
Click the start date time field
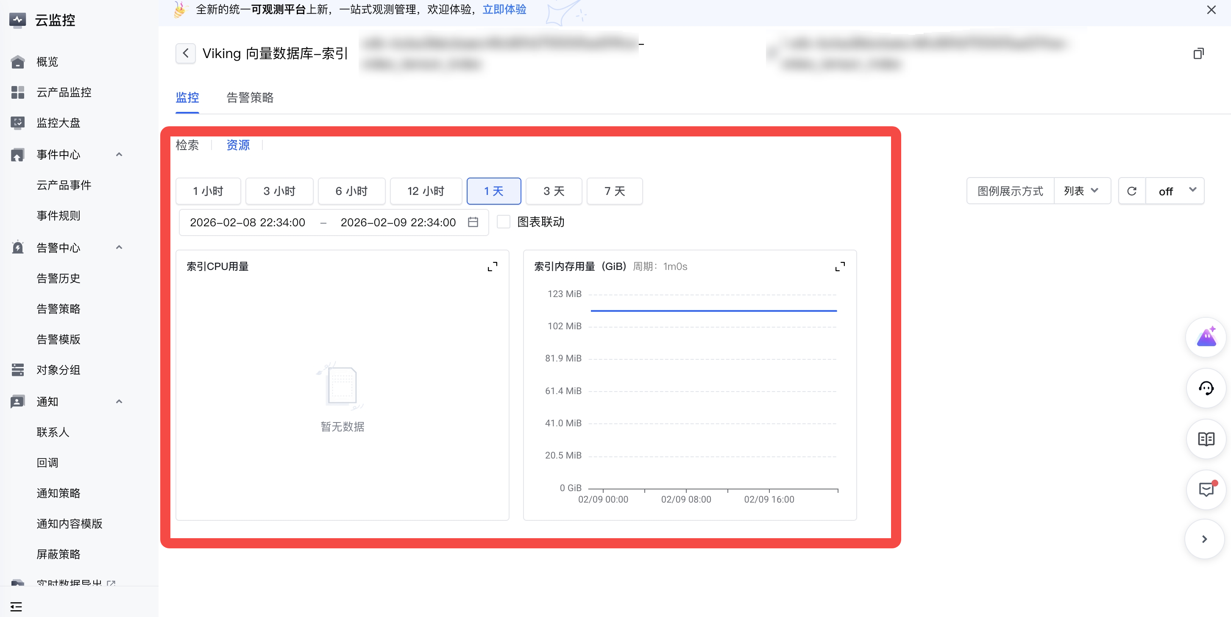click(247, 222)
